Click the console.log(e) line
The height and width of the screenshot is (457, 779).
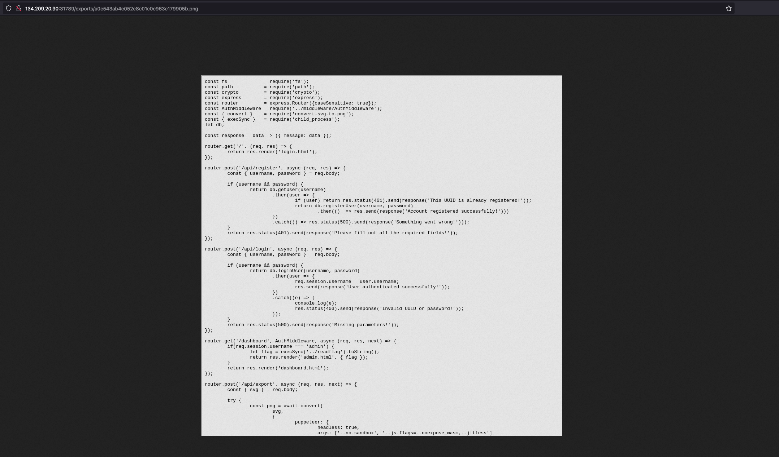click(316, 303)
